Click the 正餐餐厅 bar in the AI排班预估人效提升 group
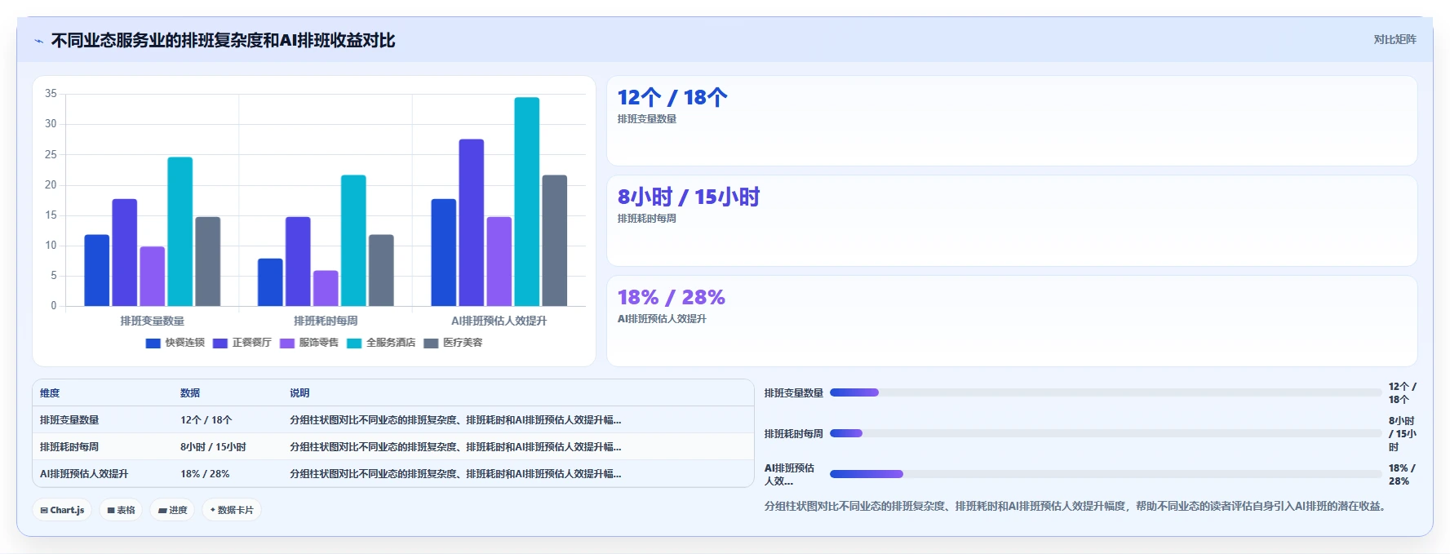The image size is (1450, 554). [x=472, y=223]
